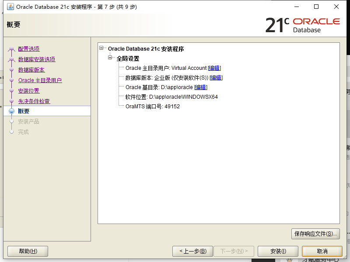Viewport: 350px width, 262px height.
Task: Start installation with 安装(I) button
Action: [278, 252]
